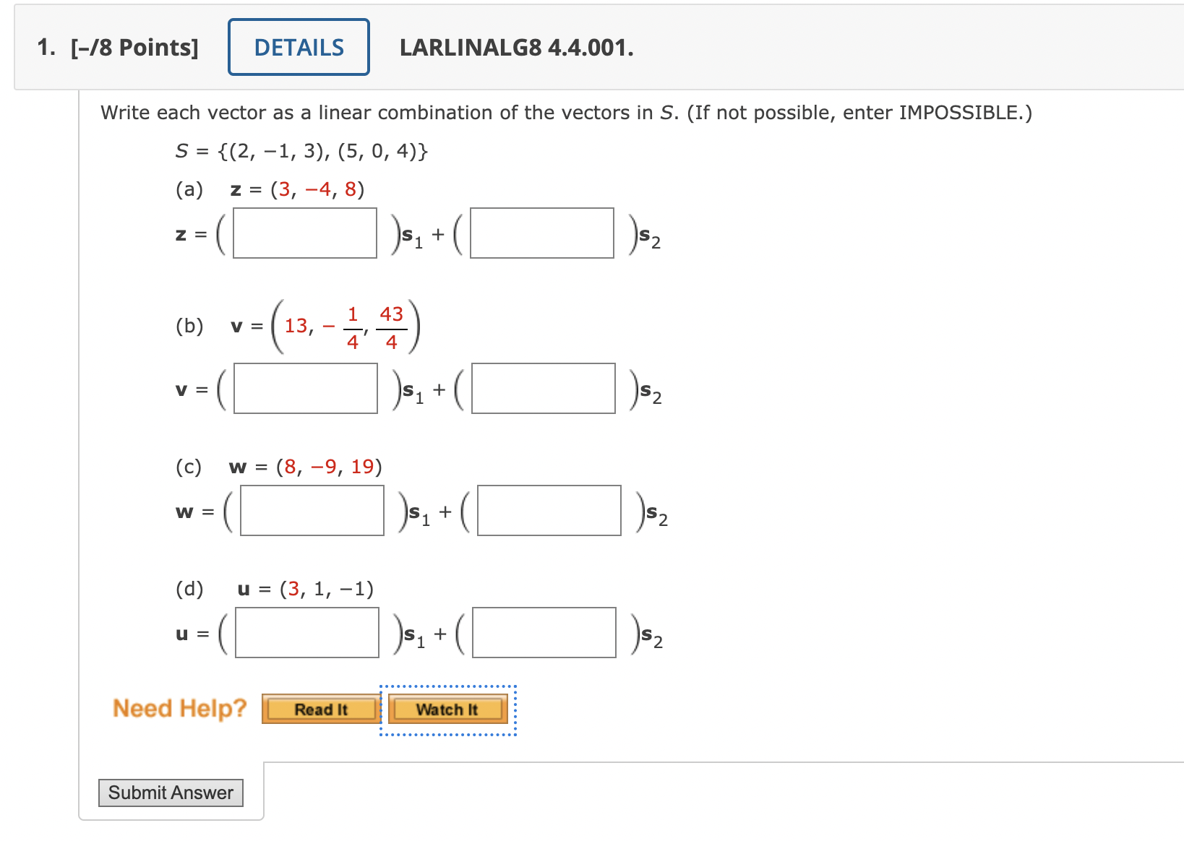Click the first answer box on the page

click(304, 233)
